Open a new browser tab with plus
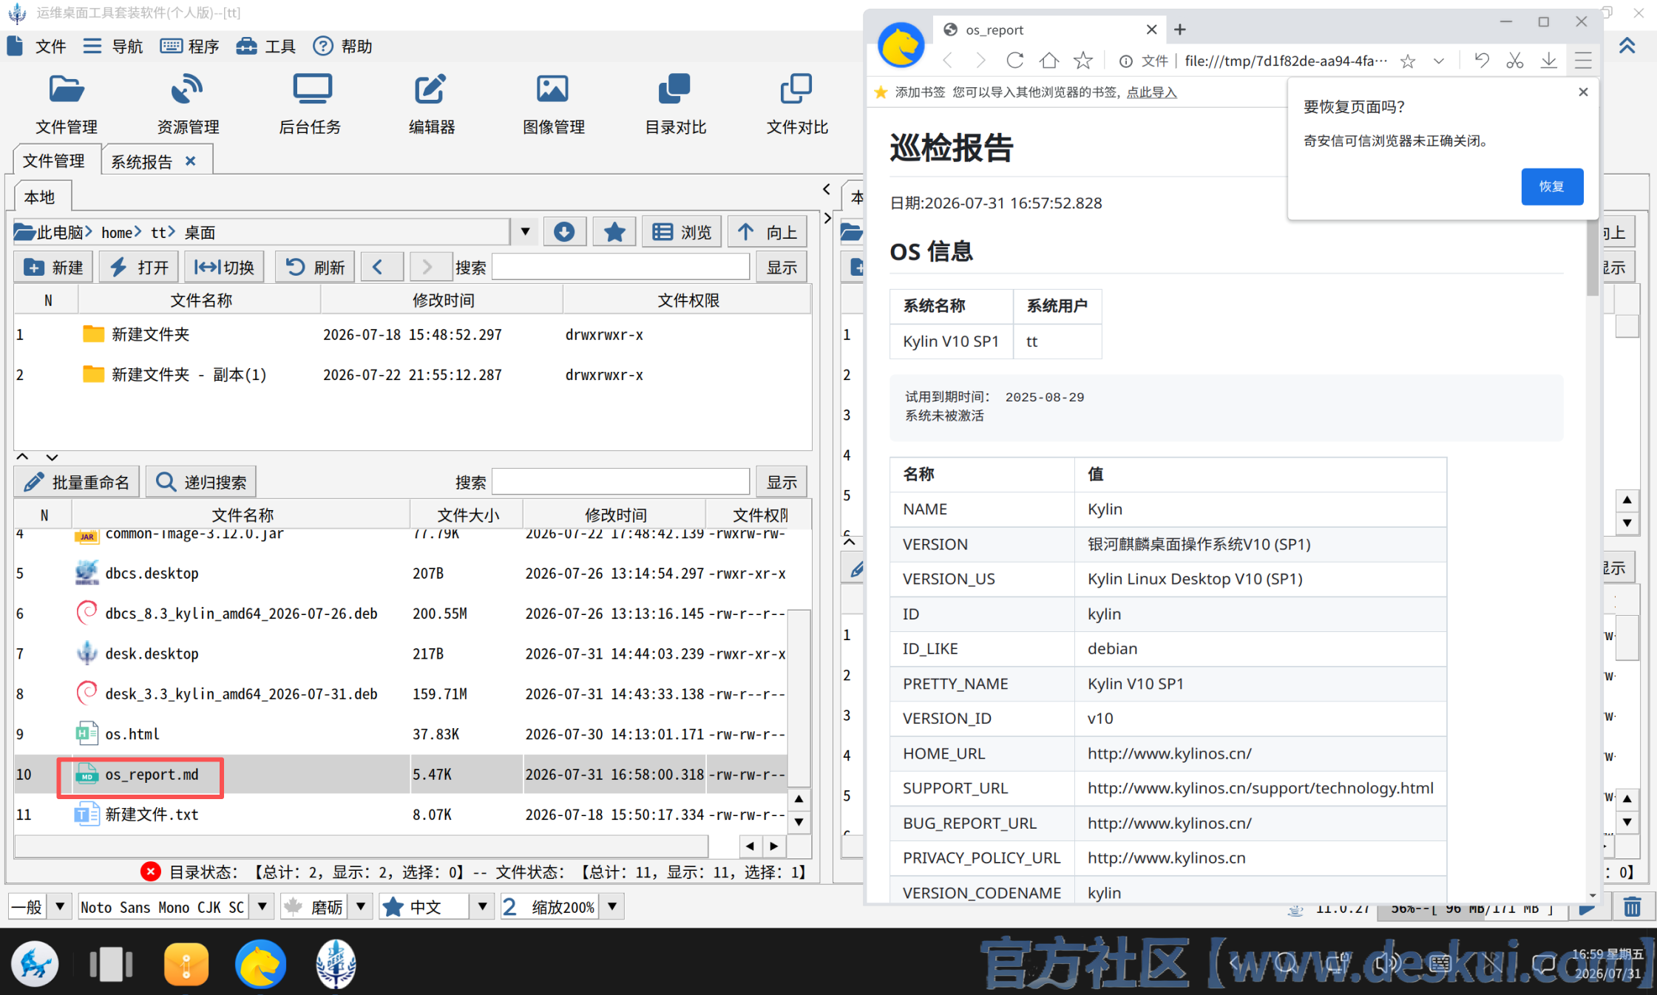The width and height of the screenshot is (1657, 995). (x=1180, y=30)
